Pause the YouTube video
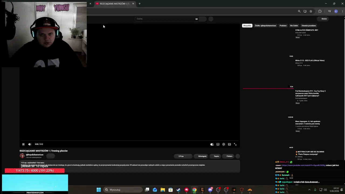Screen dimensions: 345x194 pyautogui.click(x=23, y=144)
